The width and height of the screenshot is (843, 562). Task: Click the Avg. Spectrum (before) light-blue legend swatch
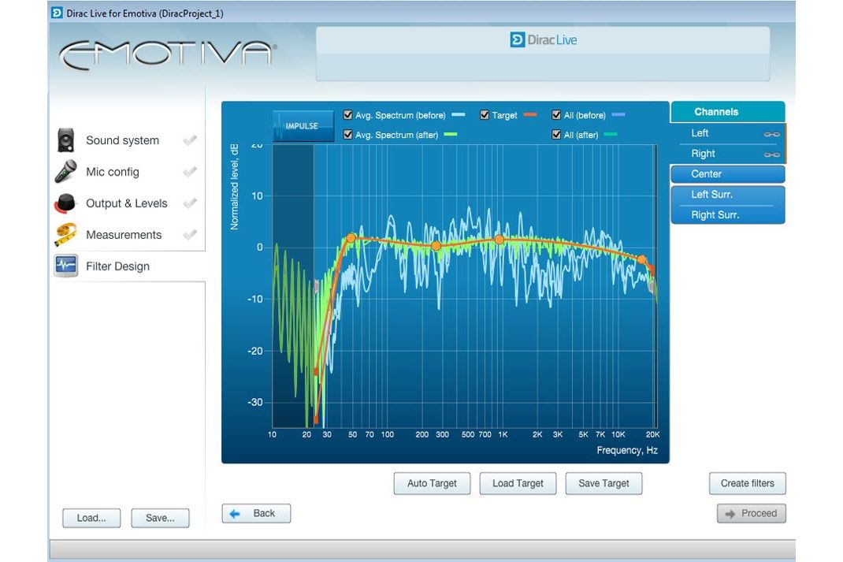[x=458, y=114]
